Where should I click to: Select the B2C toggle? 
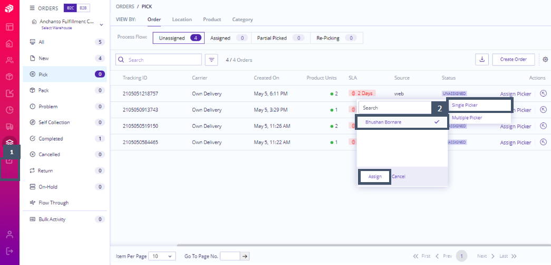pos(70,8)
